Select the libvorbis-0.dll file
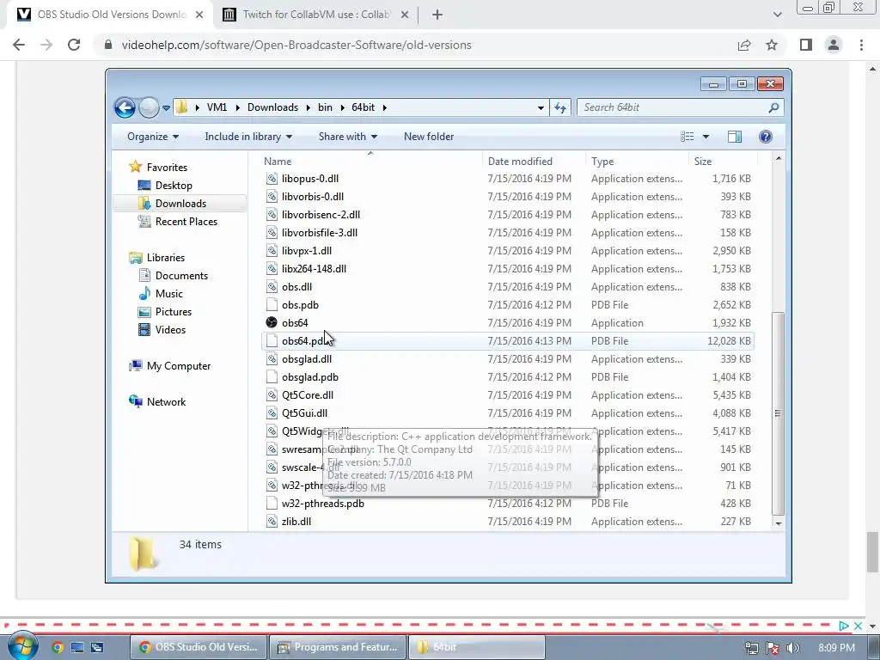The height and width of the screenshot is (660, 880). 313,197
